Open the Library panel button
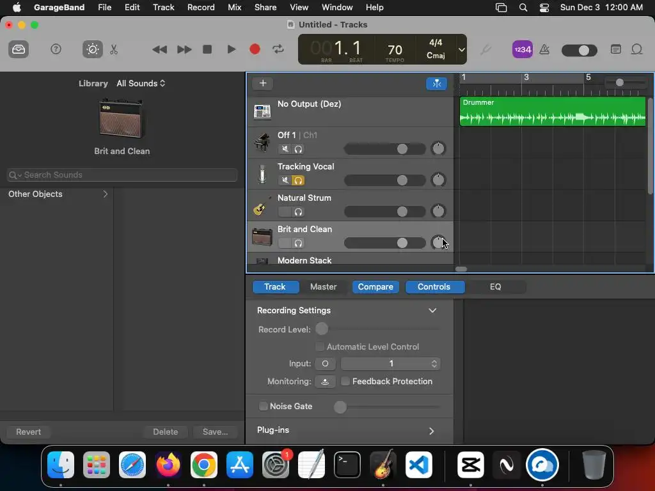 pyautogui.click(x=19, y=50)
